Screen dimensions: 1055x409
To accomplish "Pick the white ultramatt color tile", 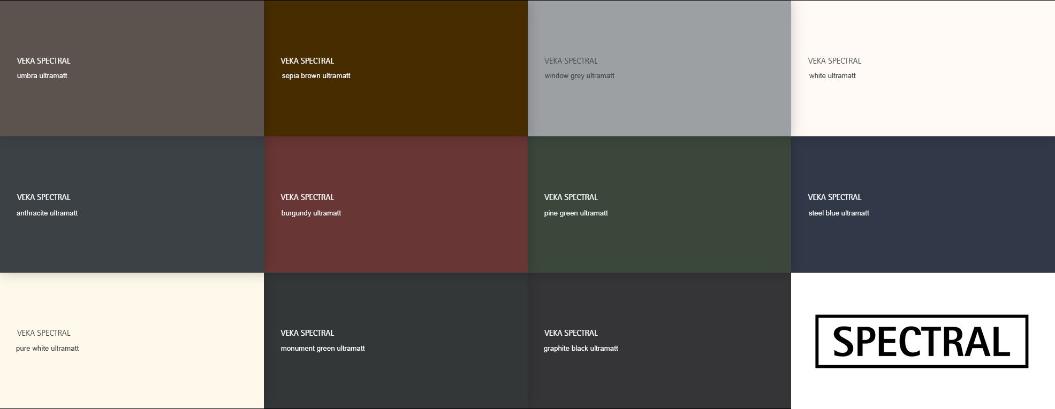I will click(923, 68).
